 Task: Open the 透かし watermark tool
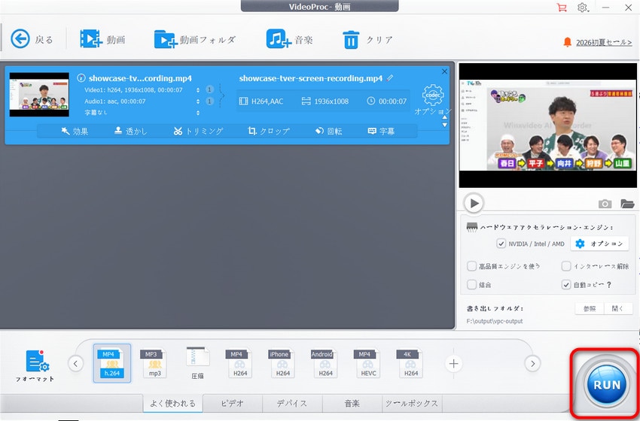(130, 131)
